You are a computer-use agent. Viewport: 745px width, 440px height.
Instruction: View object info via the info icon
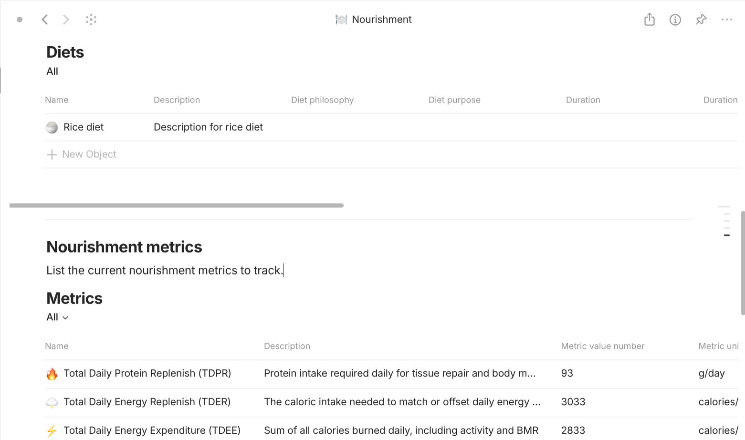(675, 20)
